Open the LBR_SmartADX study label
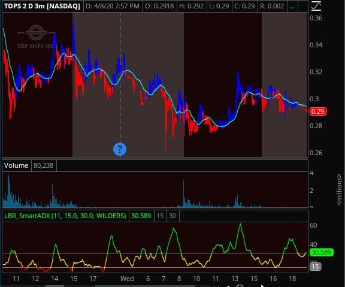Viewport: 345px width, 287px height. click(x=65, y=216)
